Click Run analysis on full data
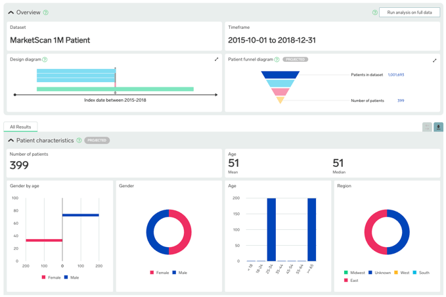Screen dimensions: 446x297 pyautogui.click(x=409, y=12)
